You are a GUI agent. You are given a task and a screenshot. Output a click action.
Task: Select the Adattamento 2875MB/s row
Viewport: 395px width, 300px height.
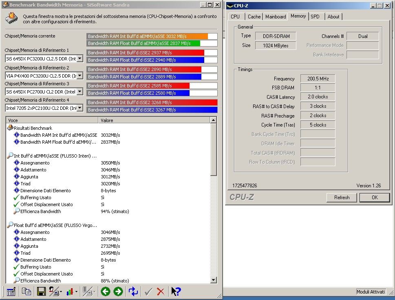point(108,239)
